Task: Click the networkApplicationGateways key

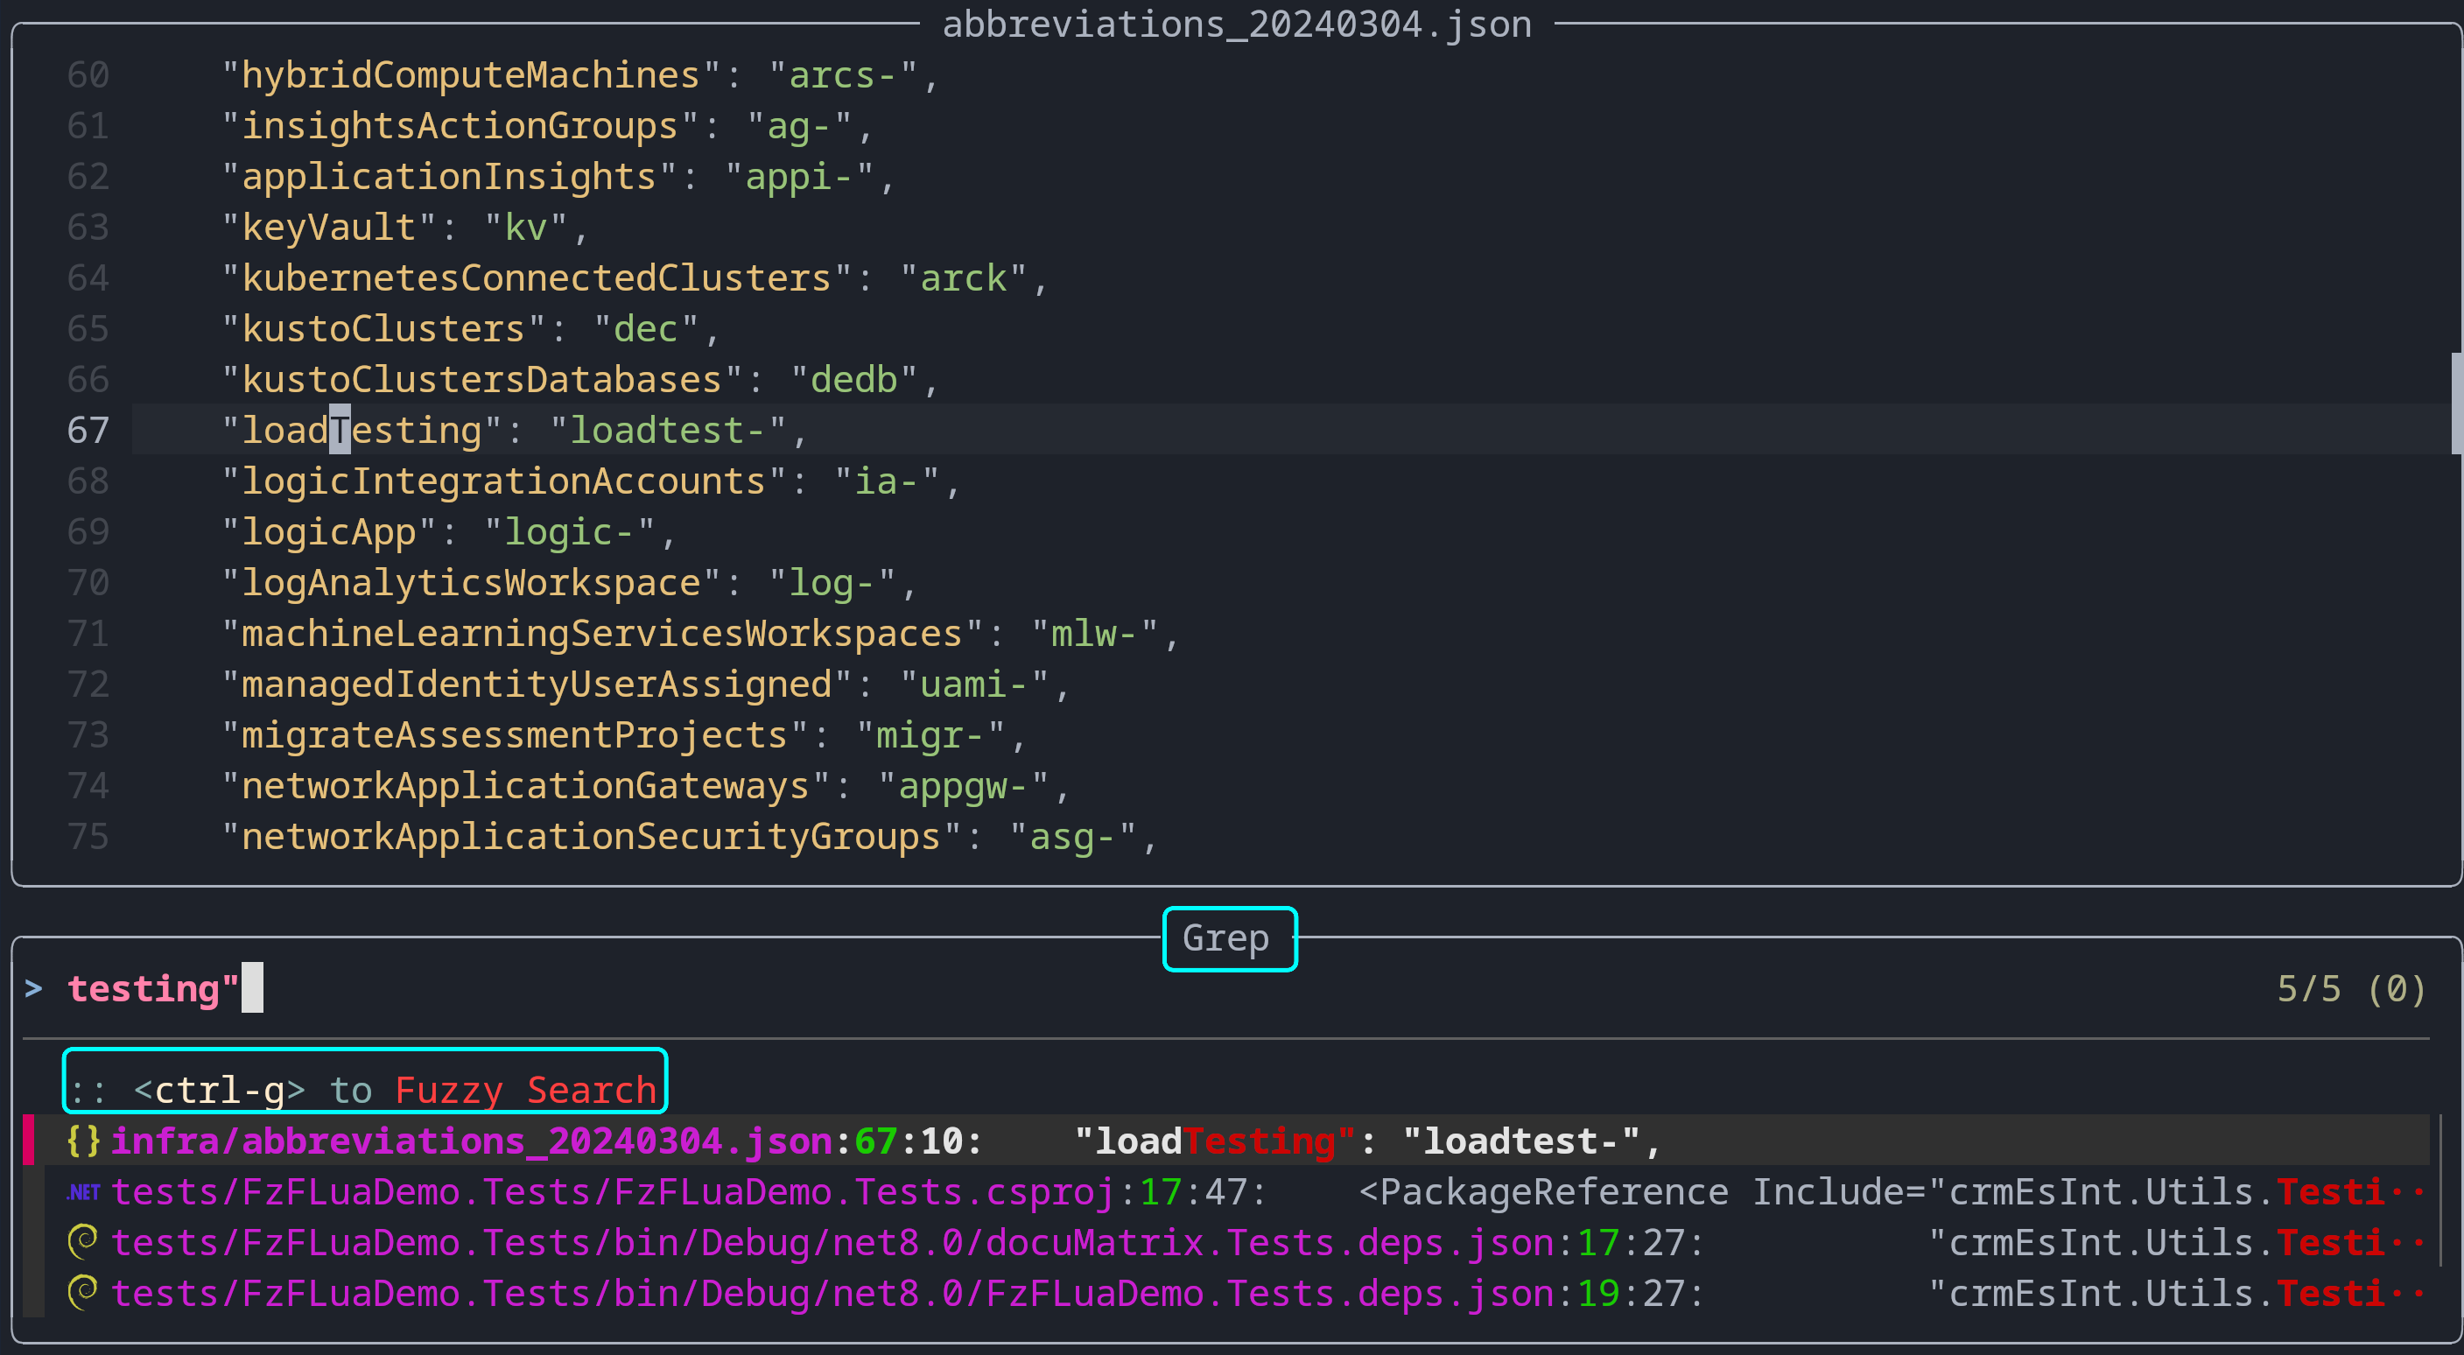Action: point(526,784)
